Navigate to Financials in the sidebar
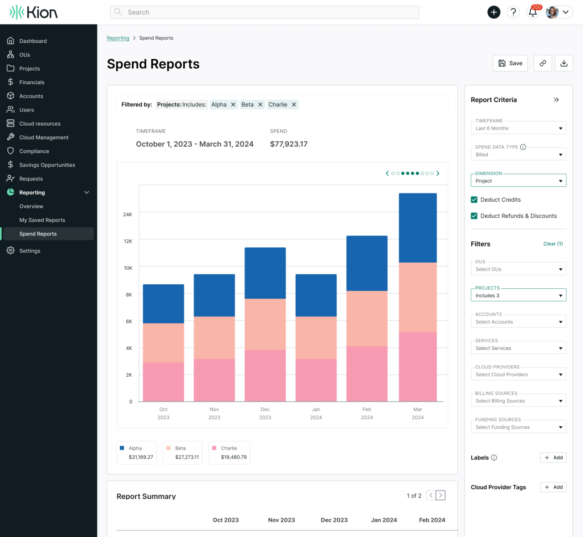 point(32,82)
